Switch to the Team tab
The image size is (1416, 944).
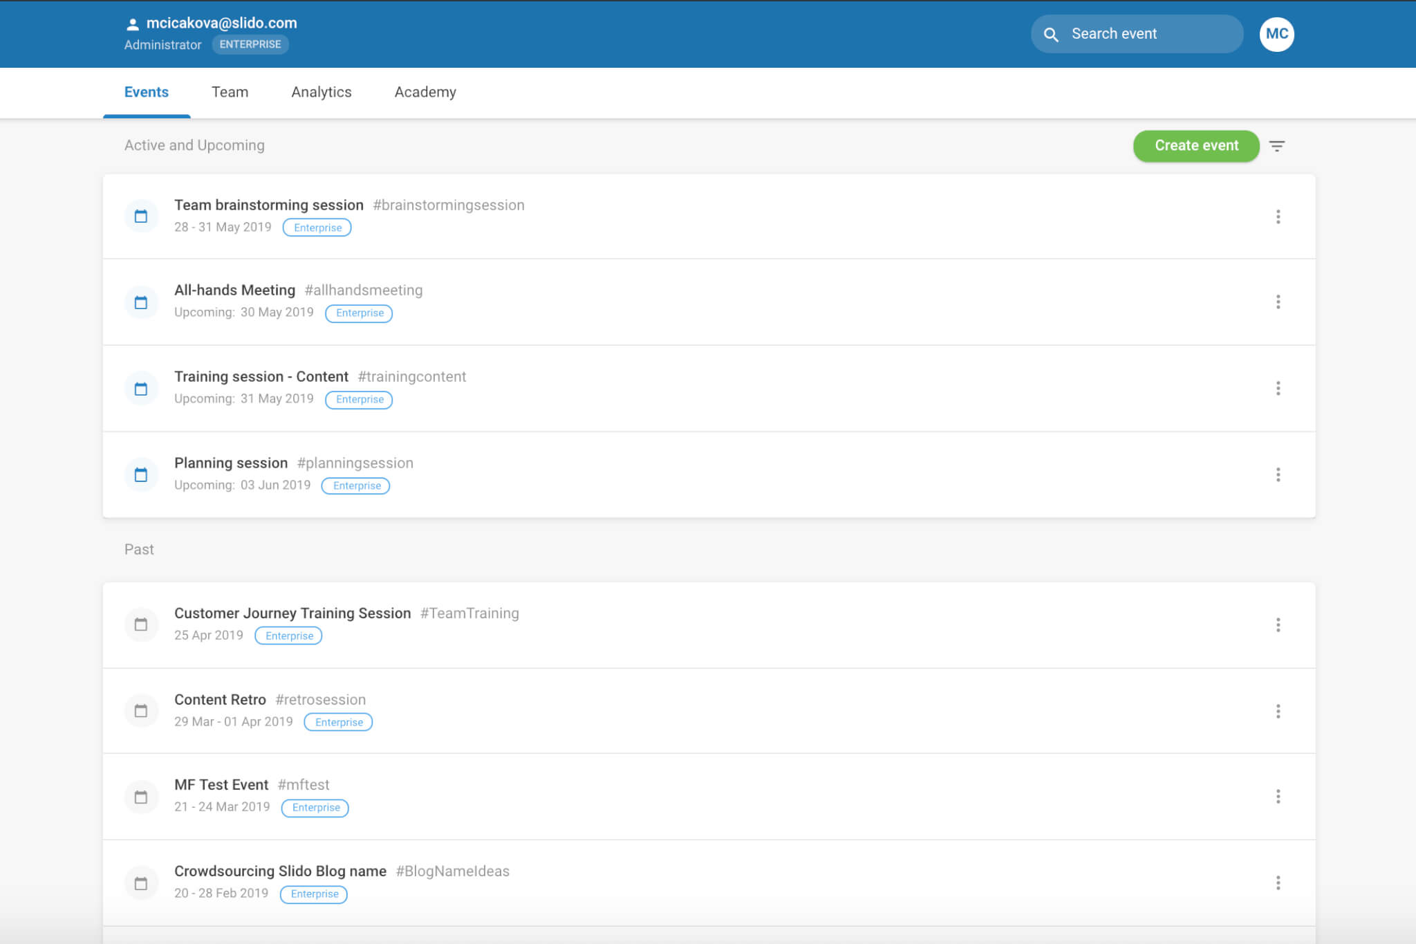[x=230, y=92]
